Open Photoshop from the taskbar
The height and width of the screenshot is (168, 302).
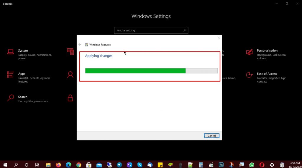221,165
